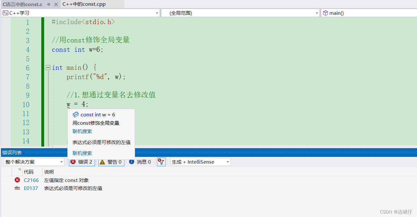The height and width of the screenshot is (217, 417).
Task: Click the filter icon in the error list toolbar
Action: 161,162
